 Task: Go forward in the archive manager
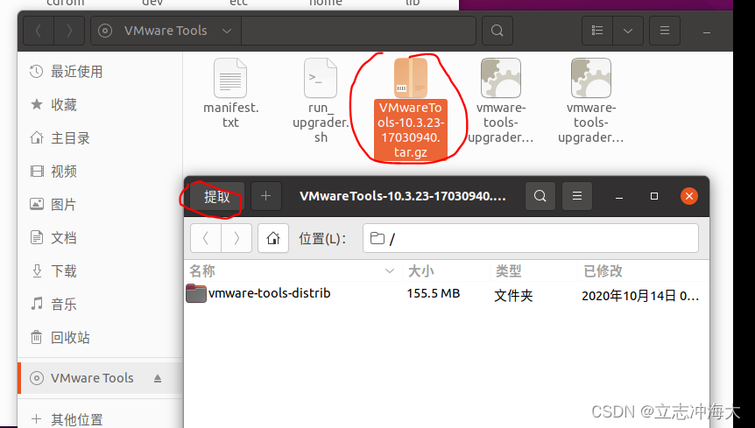click(236, 238)
